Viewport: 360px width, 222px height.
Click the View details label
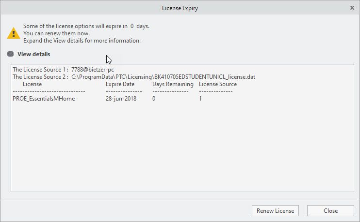pos(33,54)
